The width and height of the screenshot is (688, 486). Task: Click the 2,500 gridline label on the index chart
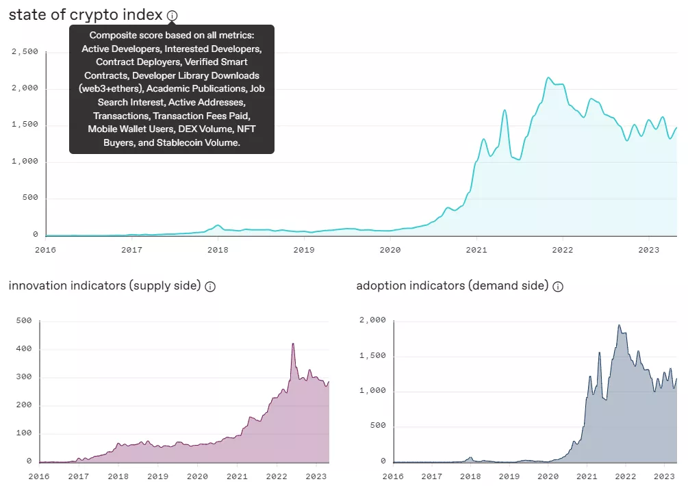click(26, 51)
